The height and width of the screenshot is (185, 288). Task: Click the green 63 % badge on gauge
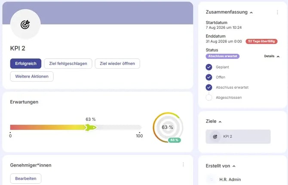175,140
